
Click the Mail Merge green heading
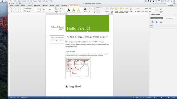pos(70,51)
